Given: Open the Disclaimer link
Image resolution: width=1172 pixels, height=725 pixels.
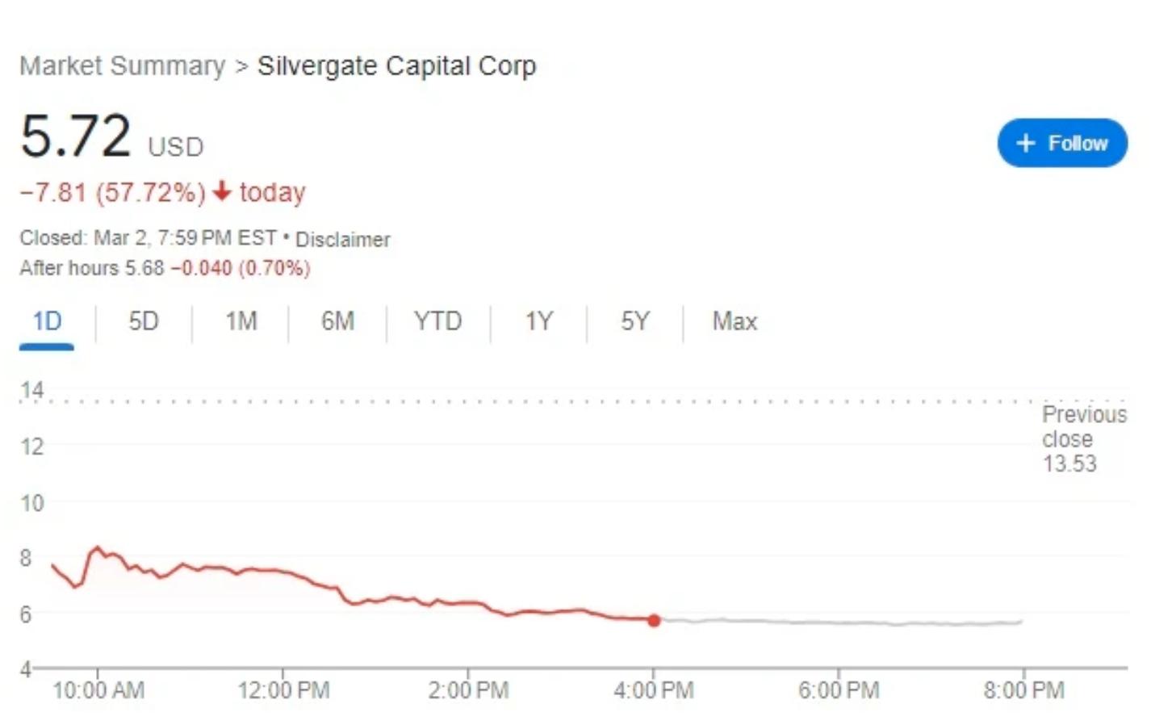Looking at the screenshot, I should 342,240.
